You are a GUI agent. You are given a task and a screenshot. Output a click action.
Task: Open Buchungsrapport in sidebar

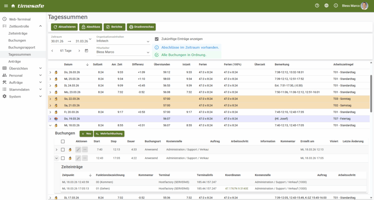pyautogui.click(x=22, y=47)
